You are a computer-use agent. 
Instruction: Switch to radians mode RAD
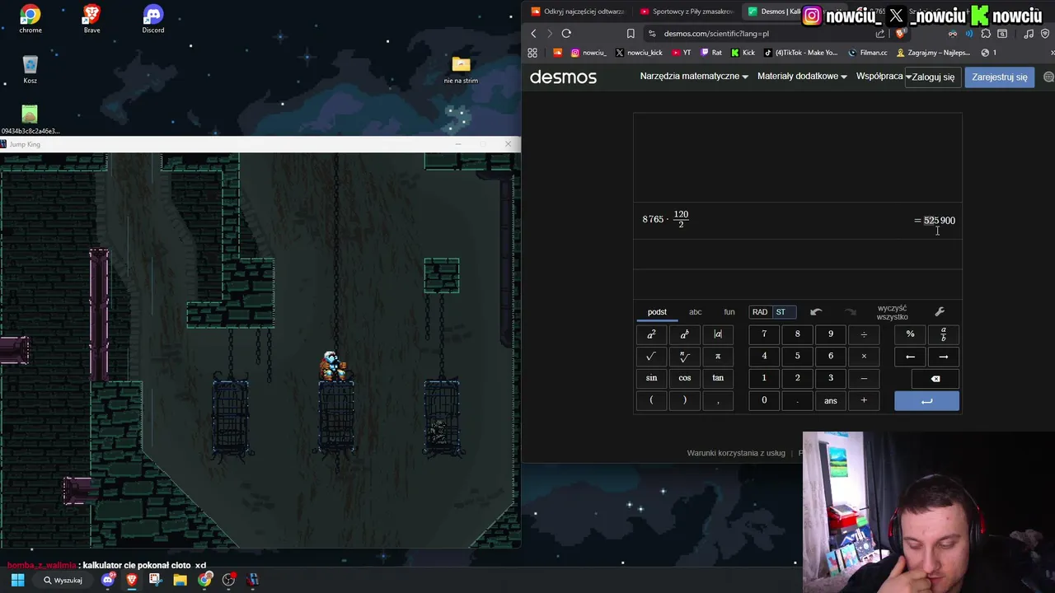[x=760, y=312]
